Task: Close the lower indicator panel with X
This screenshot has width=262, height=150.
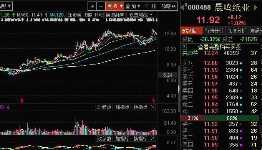Action: click(x=153, y=138)
